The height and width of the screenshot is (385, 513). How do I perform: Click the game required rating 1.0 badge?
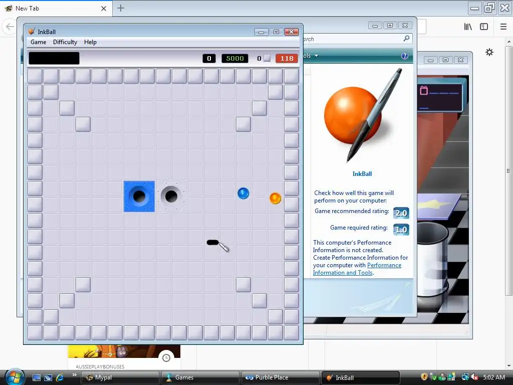click(401, 230)
